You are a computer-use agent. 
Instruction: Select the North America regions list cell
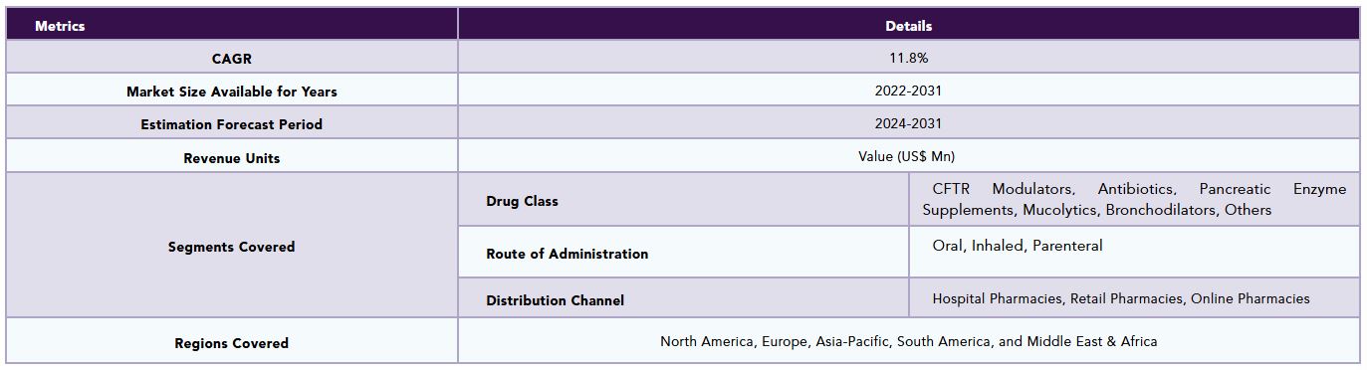pos(908,341)
